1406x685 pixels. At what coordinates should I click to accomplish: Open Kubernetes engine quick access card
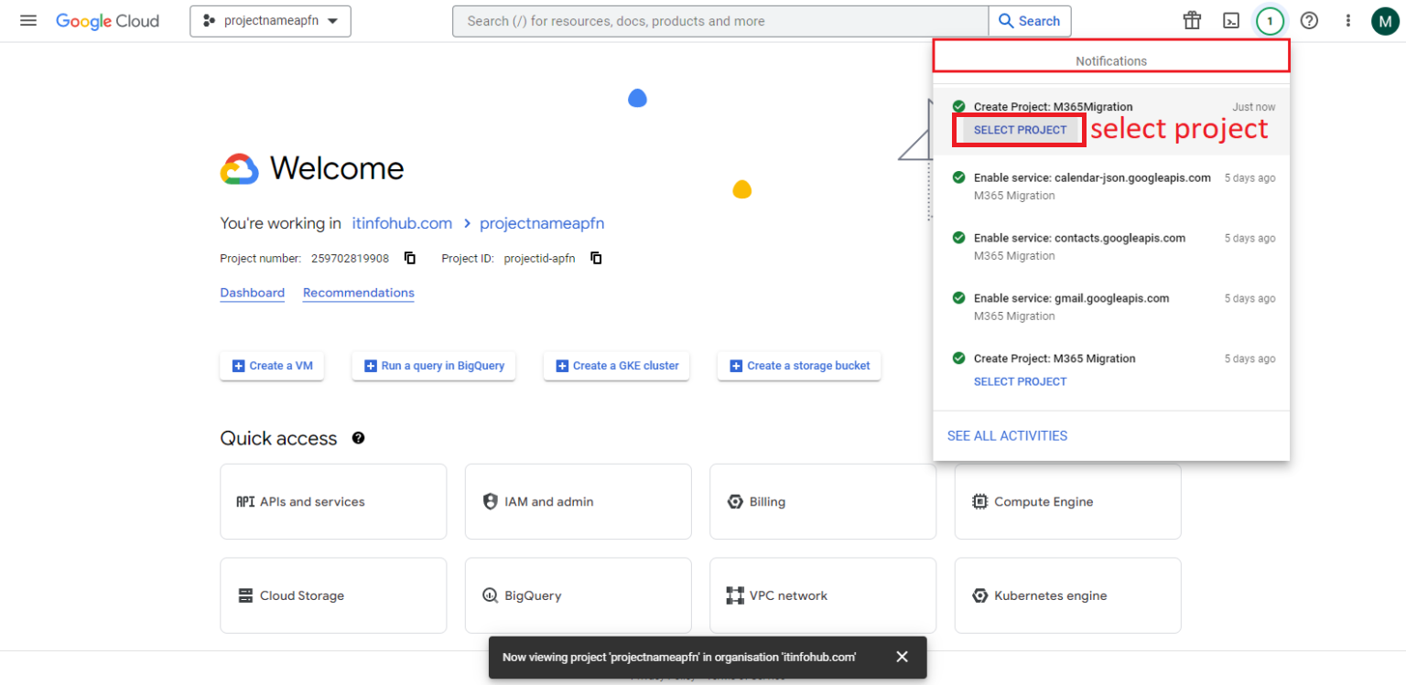[1067, 595]
